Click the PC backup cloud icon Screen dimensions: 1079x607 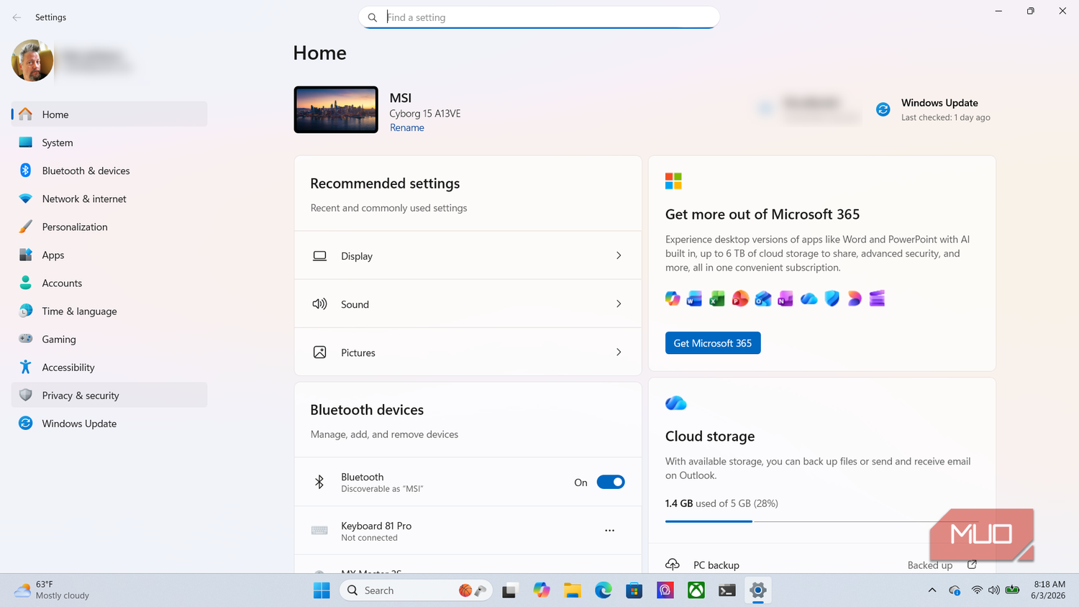(673, 565)
